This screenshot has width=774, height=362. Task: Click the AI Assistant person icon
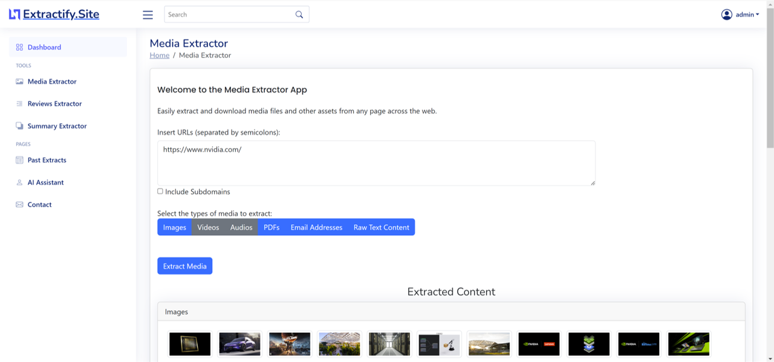click(x=19, y=182)
